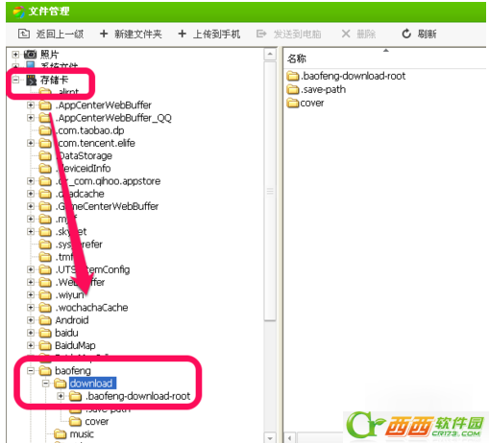Click the upload to phone plus icon
This screenshot has width=489, height=443.
click(182, 34)
